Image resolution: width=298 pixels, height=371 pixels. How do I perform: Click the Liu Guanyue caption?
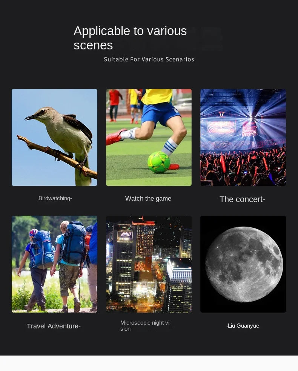[x=243, y=326]
